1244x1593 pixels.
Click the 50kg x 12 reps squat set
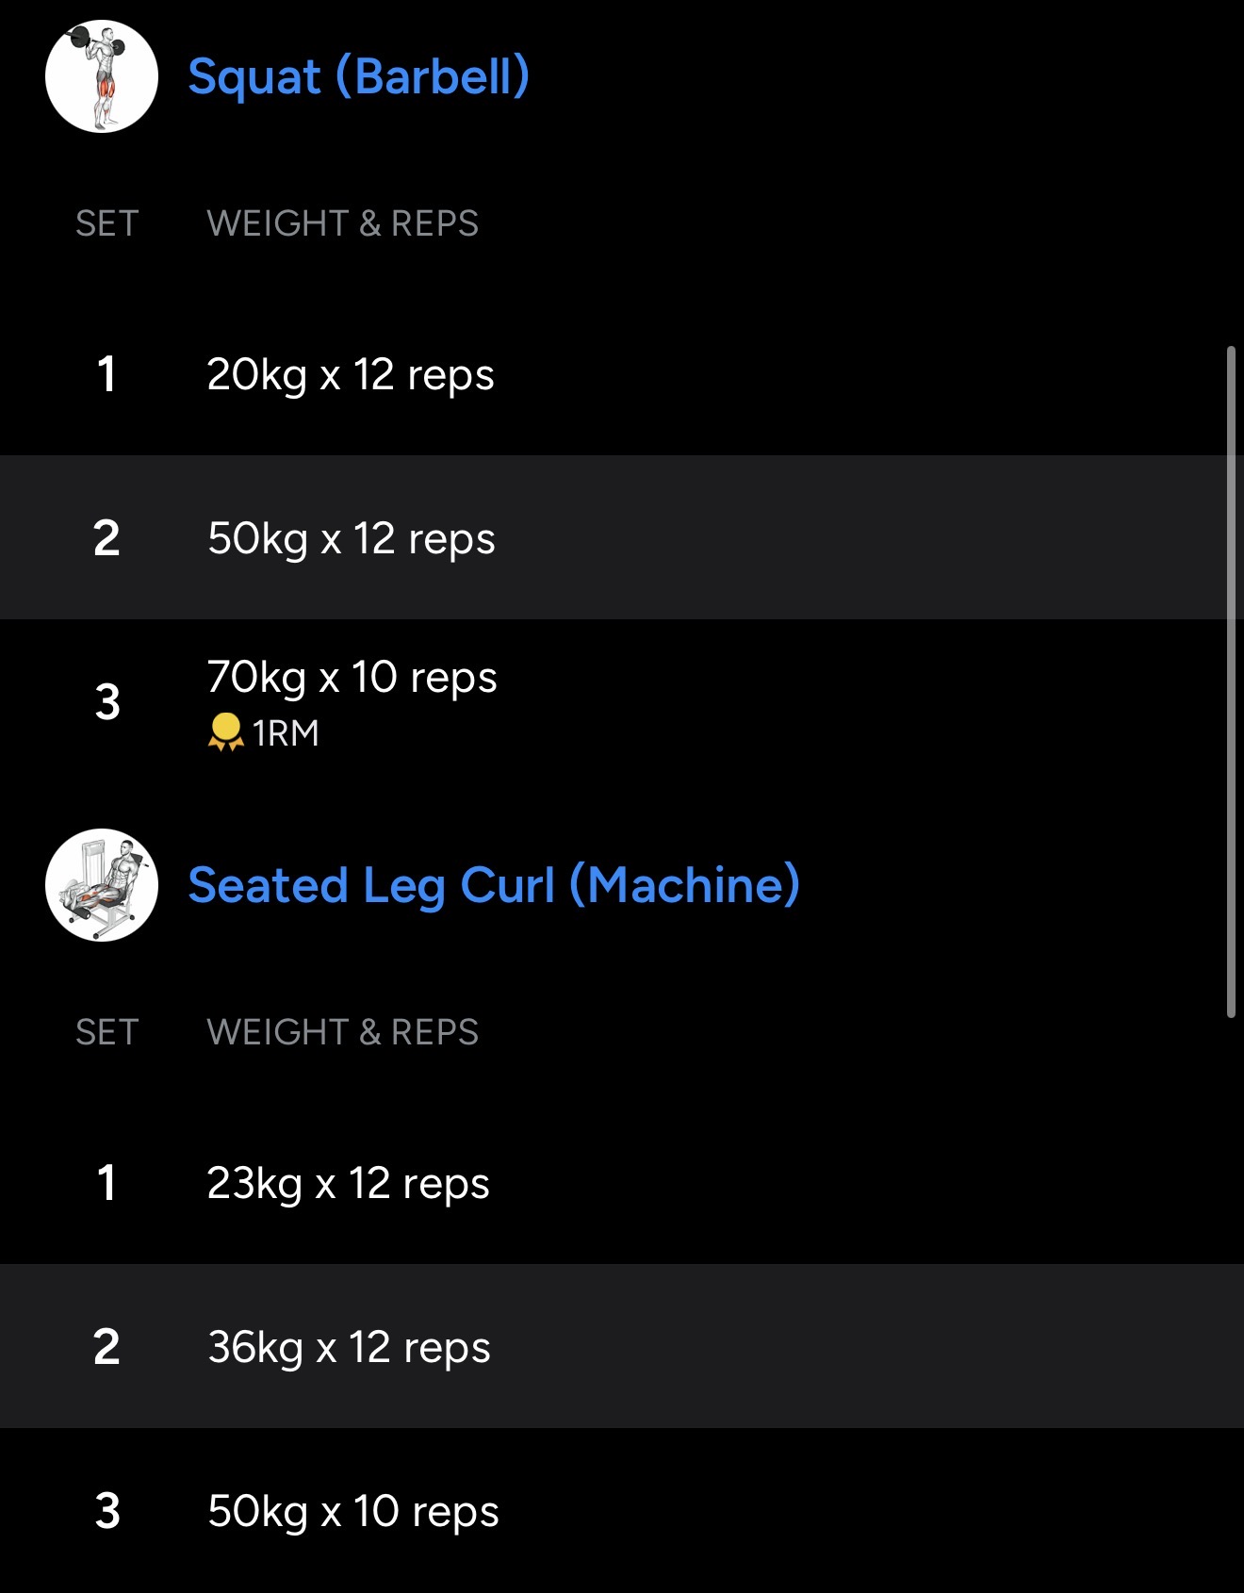(351, 538)
